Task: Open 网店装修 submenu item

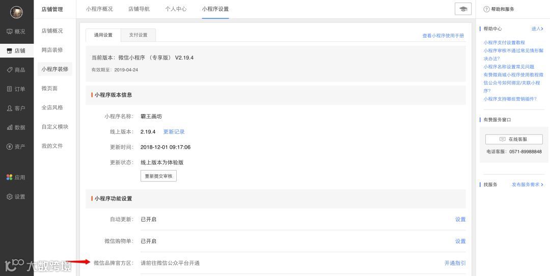Action: [x=52, y=50]
